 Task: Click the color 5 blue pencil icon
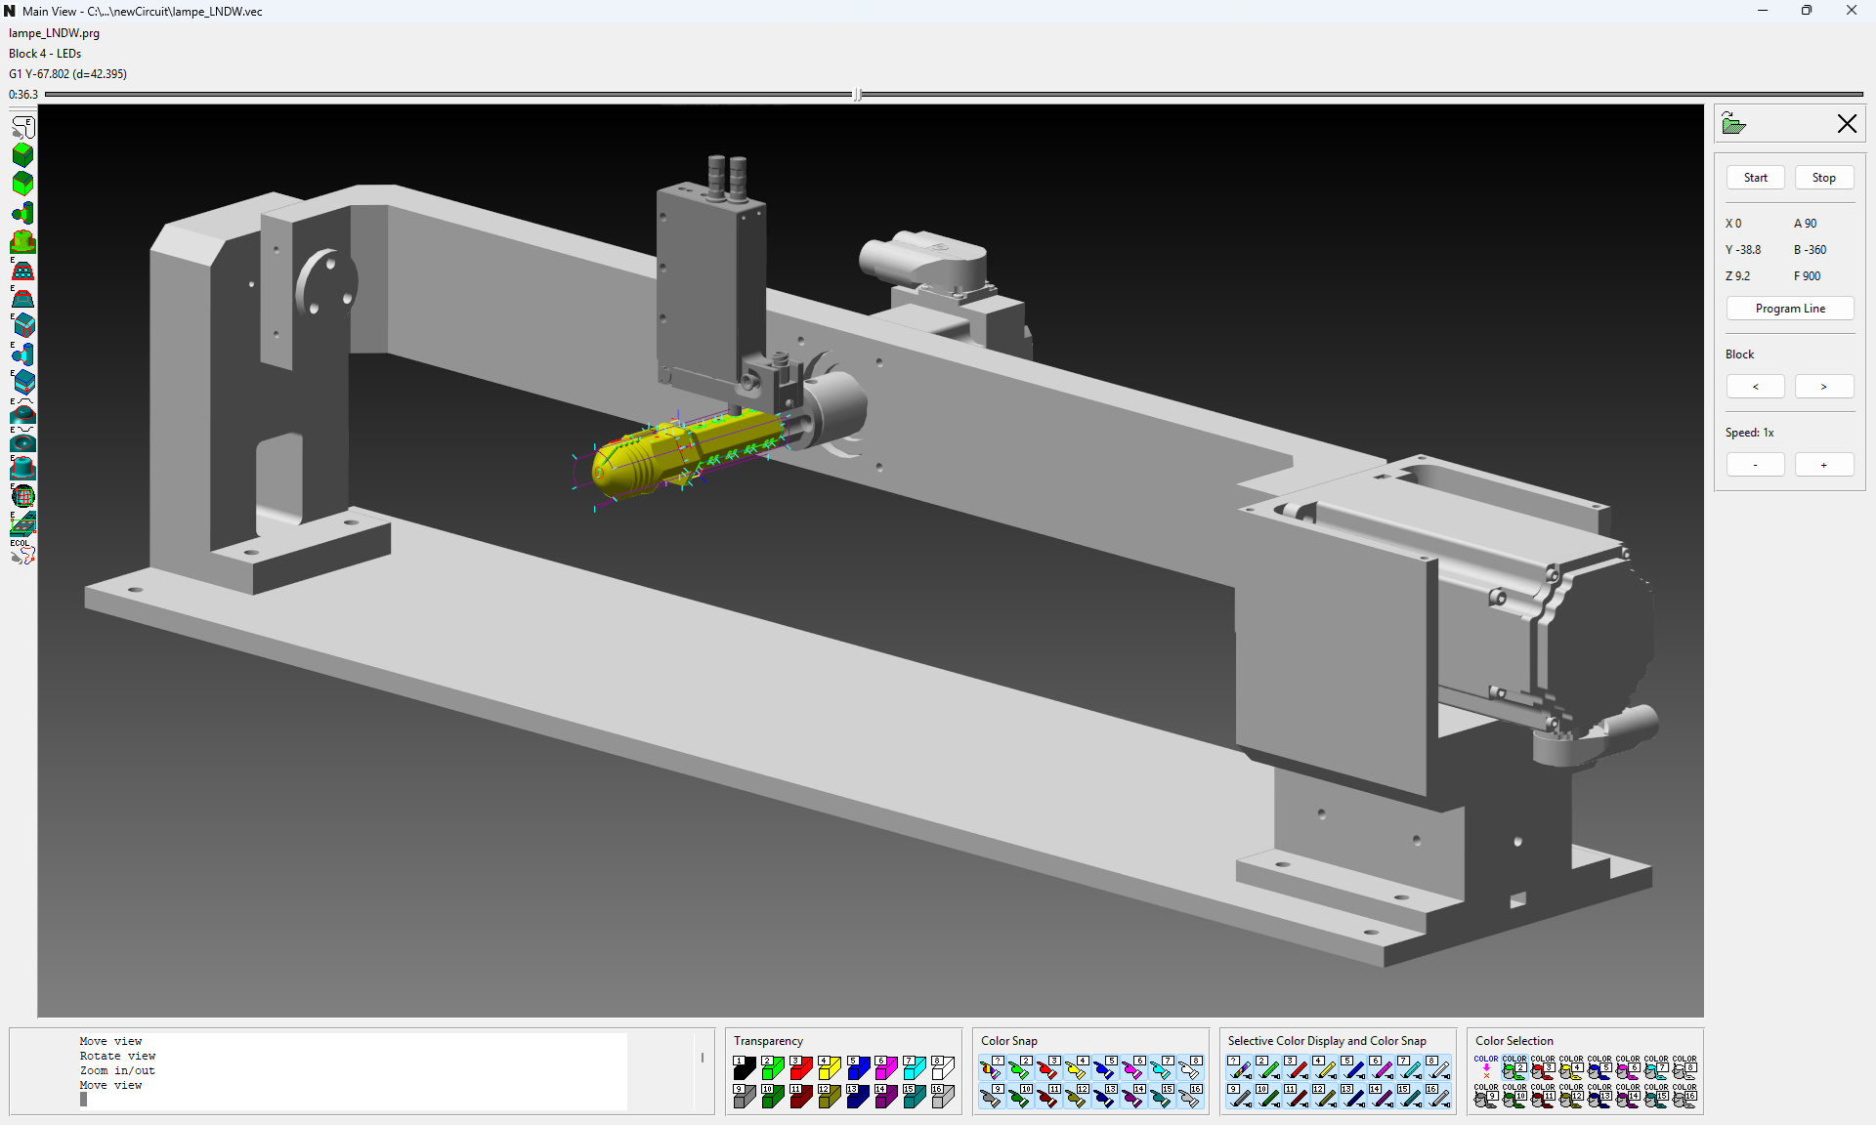click(1352, 1068)
